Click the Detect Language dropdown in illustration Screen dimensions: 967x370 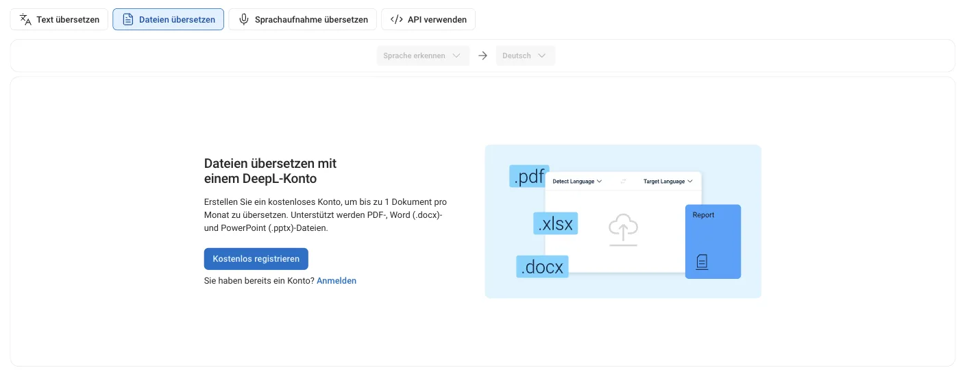[577, 182]
